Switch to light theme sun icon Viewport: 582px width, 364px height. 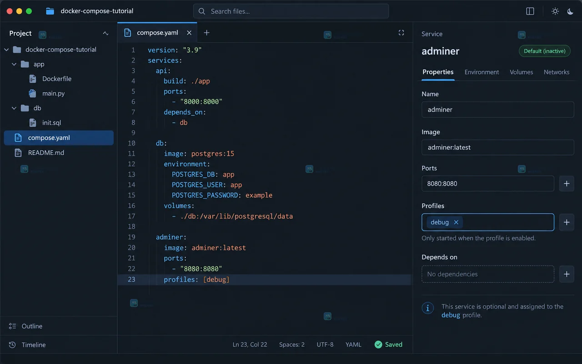[x=555, y=11]
